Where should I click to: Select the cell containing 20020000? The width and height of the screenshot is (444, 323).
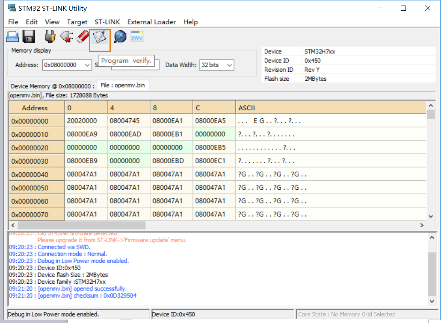86,121
